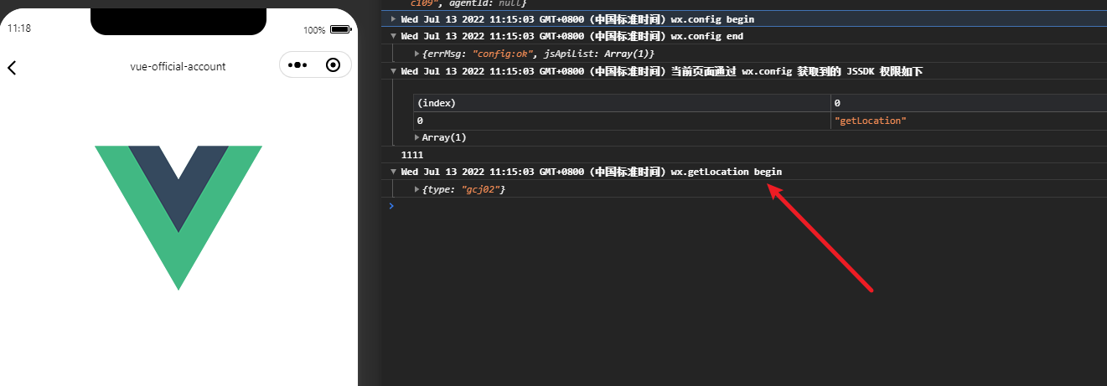Expand the Array(1) below the table

[x=417, y=137]
